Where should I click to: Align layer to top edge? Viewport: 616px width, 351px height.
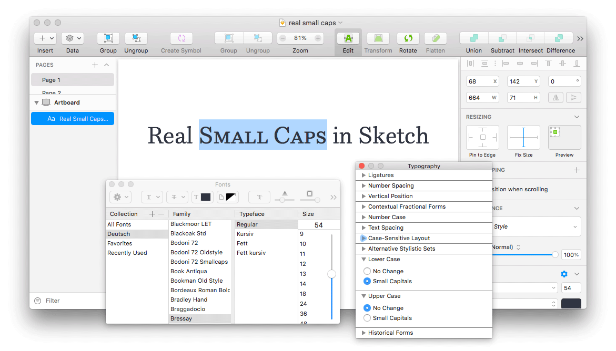[x=549, y=63]
